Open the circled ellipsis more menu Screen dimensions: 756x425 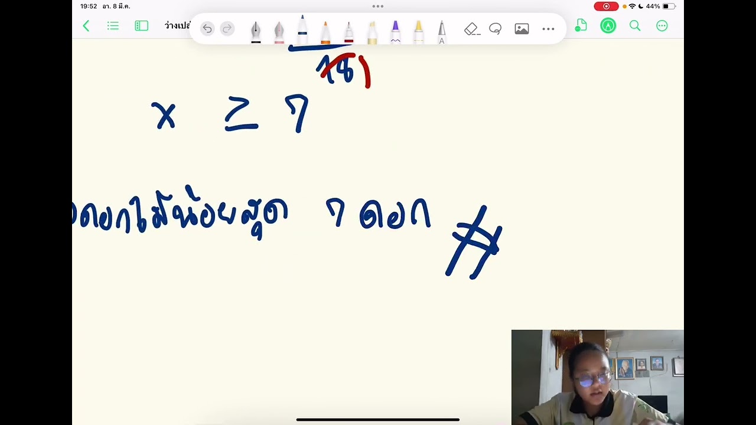click(662, 25)
